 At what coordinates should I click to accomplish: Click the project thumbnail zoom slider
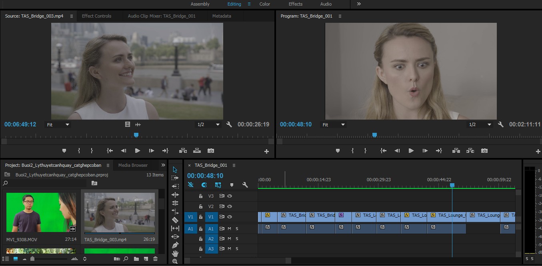pos(32,259)
